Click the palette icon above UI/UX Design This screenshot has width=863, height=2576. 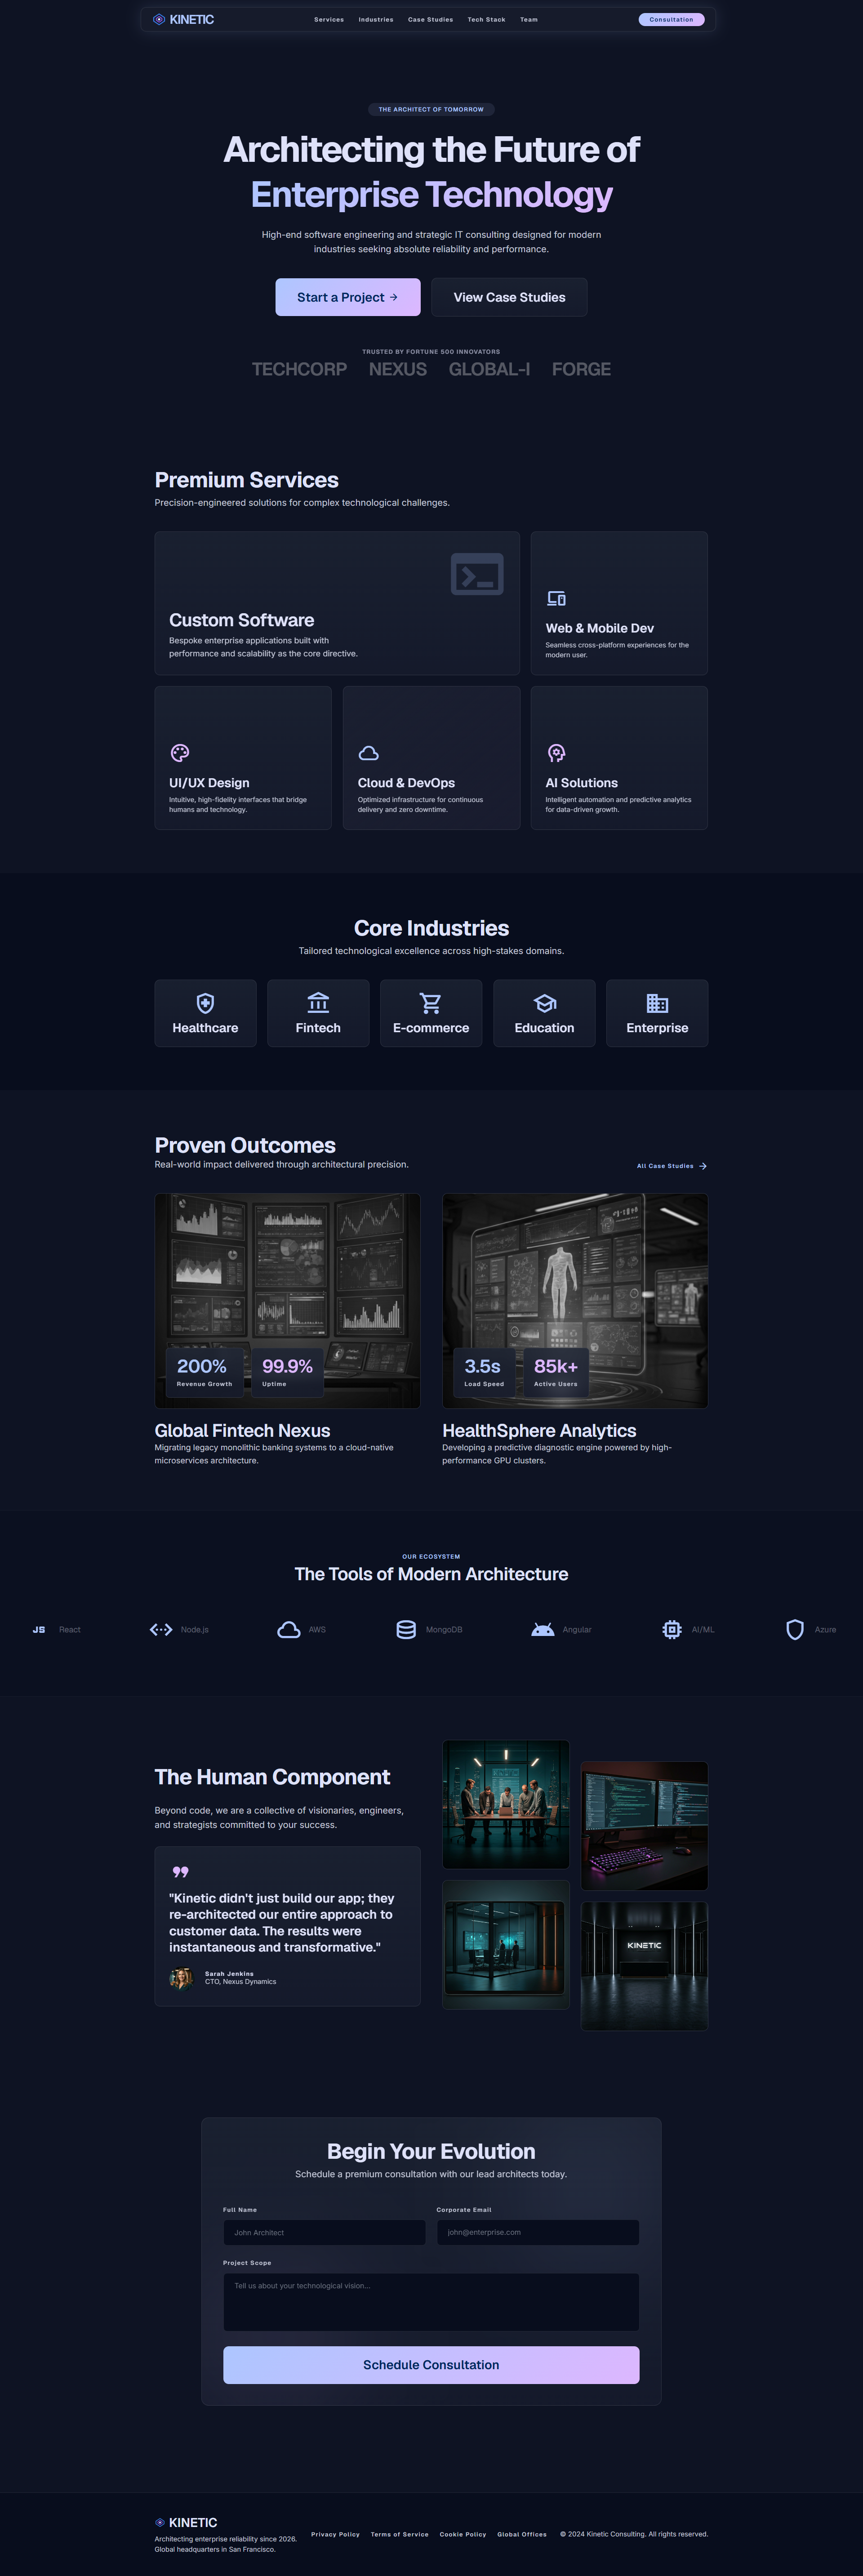pyautogui.click(x=180, y=753)
